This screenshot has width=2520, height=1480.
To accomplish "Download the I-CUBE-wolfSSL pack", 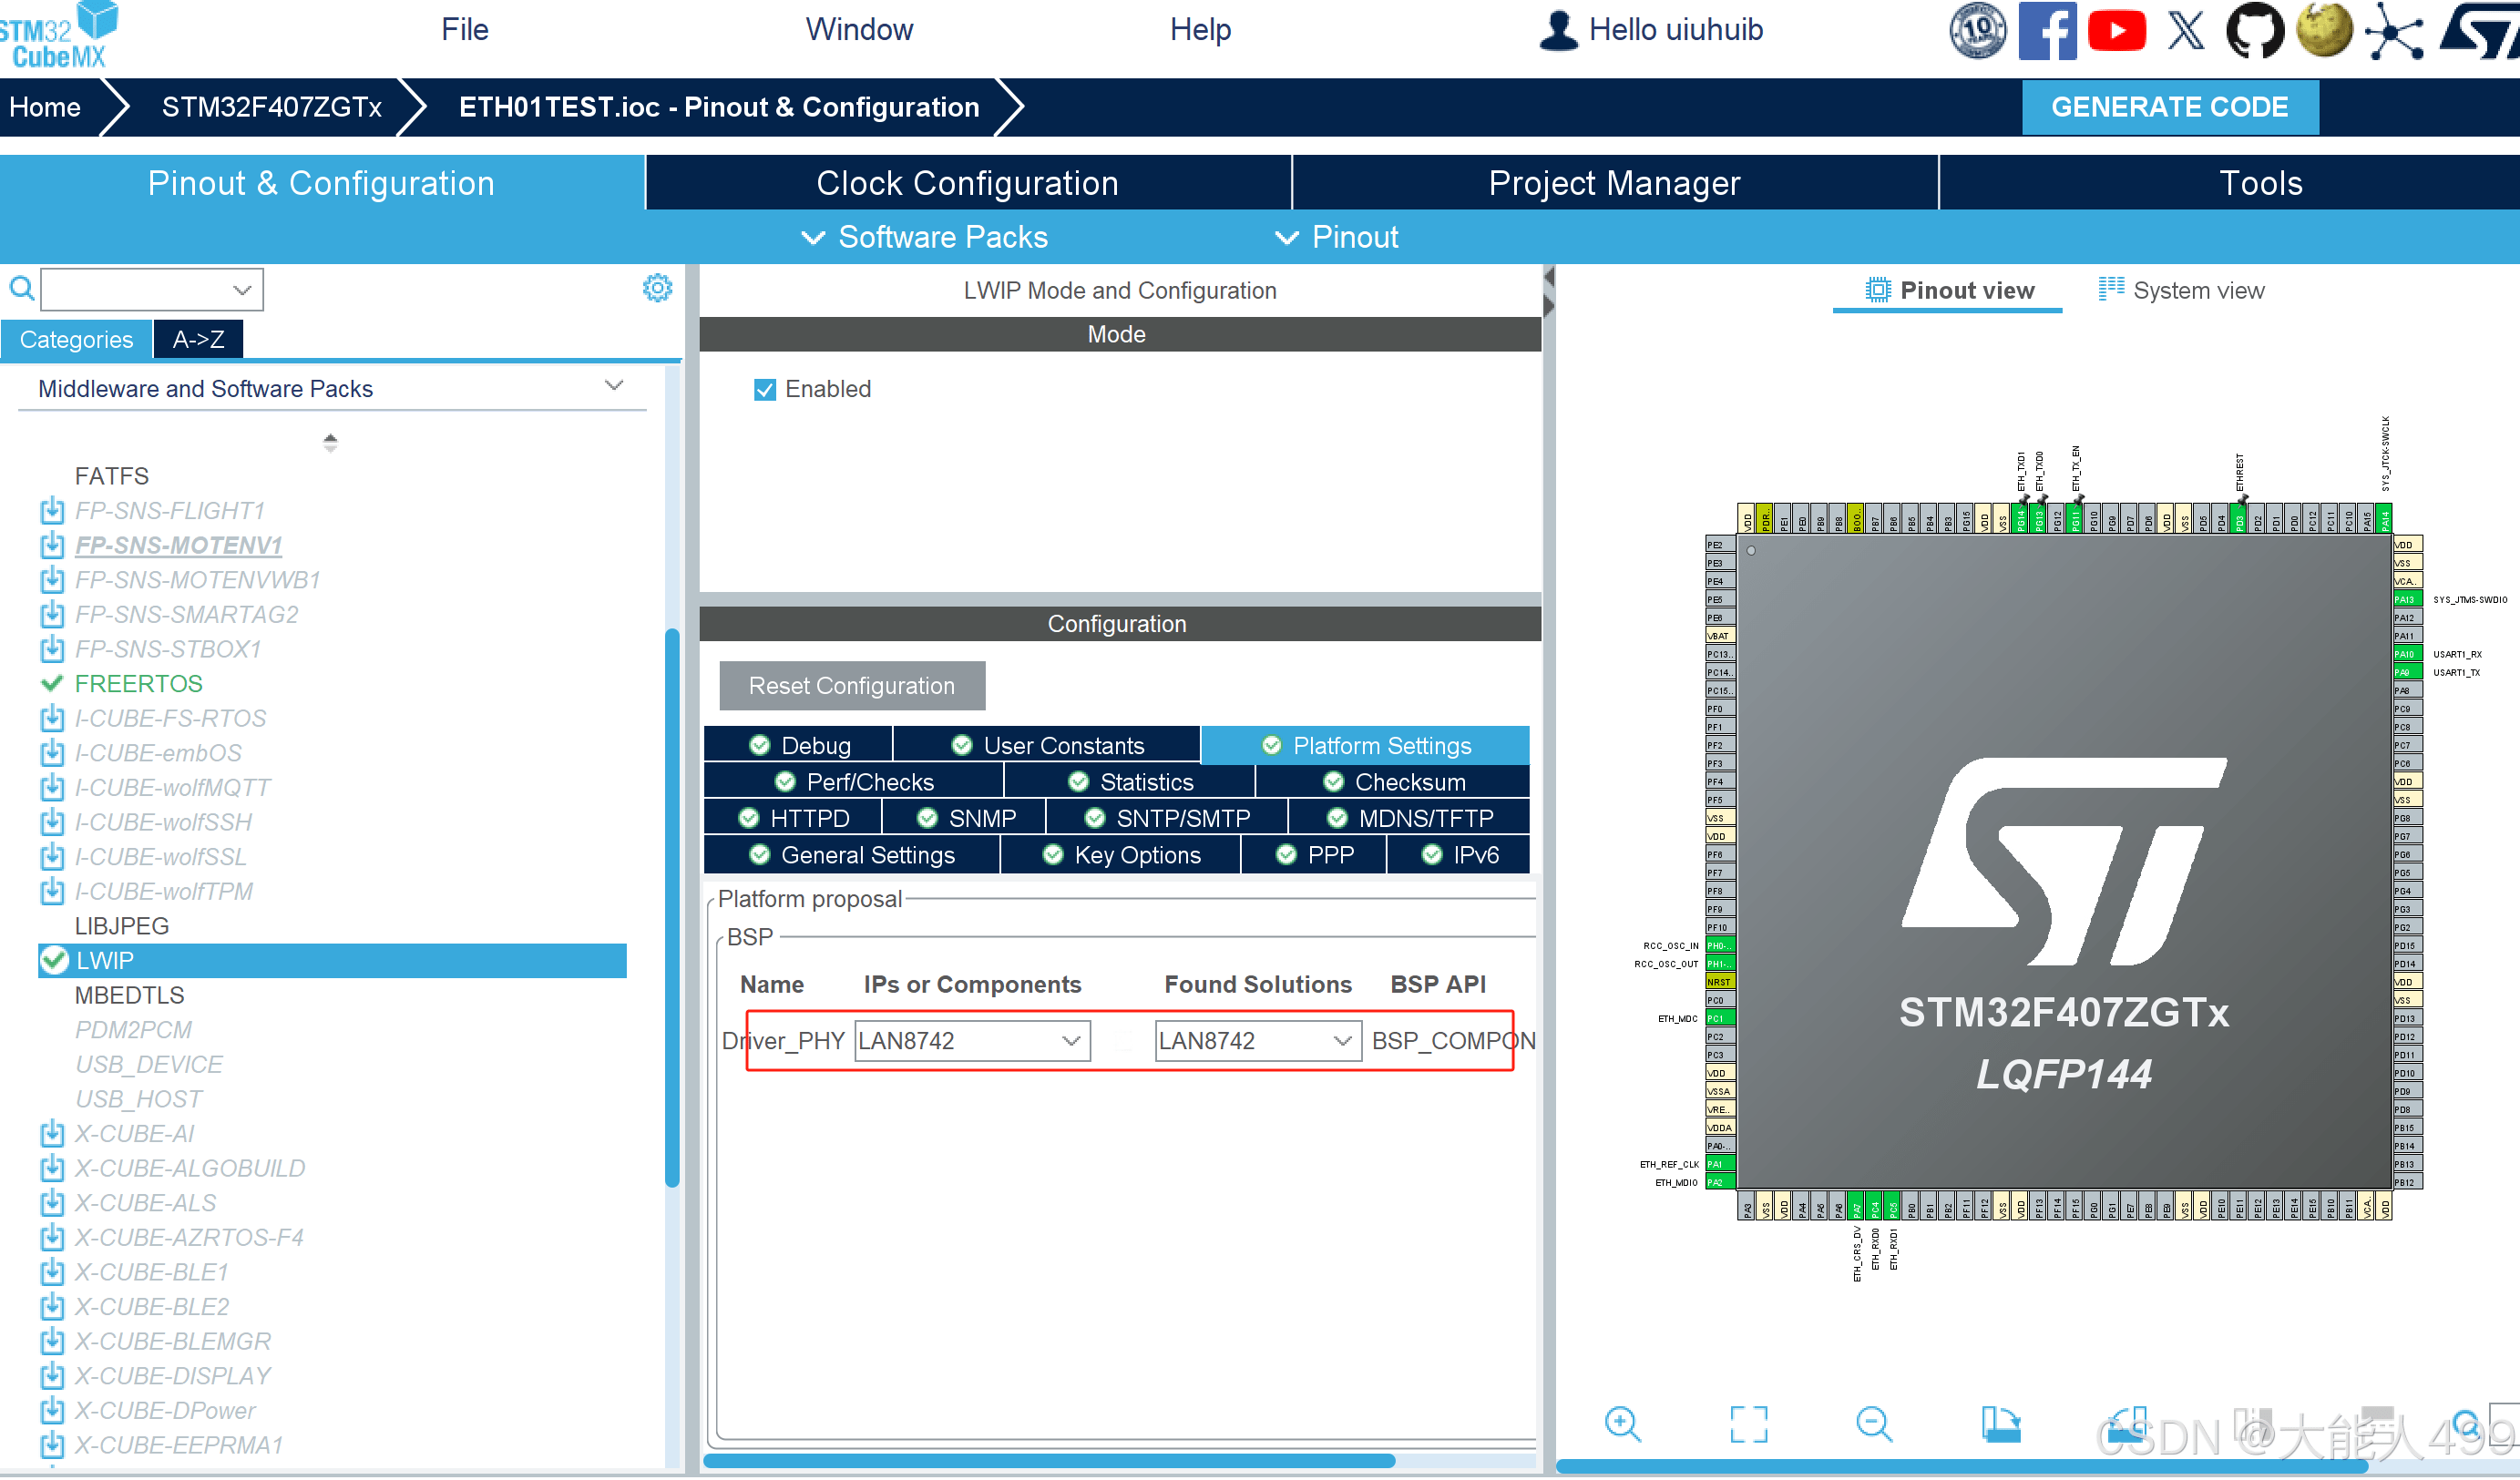I will (52, 858).
